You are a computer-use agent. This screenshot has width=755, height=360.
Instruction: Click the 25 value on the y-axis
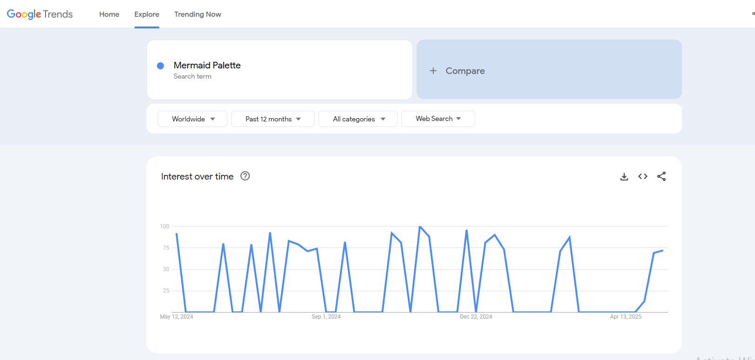(x=166, y=291)
